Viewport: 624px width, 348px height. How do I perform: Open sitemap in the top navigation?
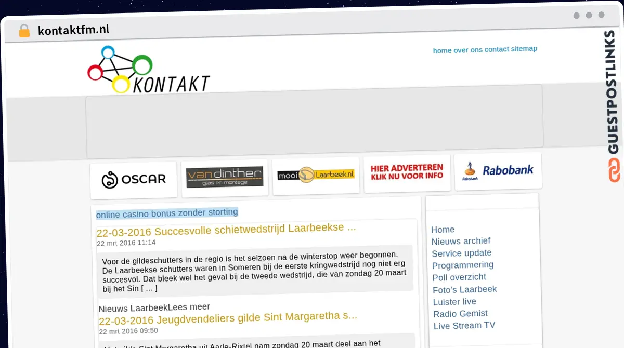coord(524,49)
